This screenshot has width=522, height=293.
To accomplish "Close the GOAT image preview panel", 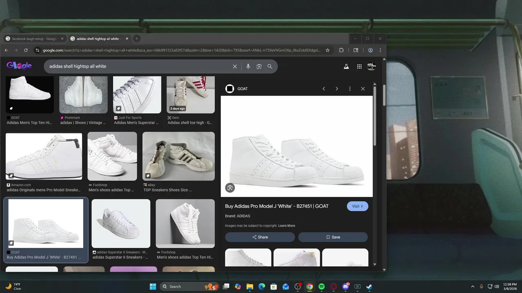I will [363, 89].
